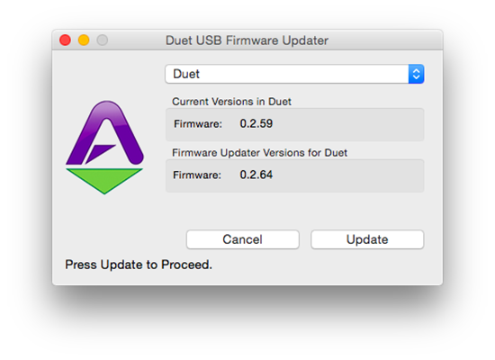495x360 pixels.
Task: Click the "Current Versions in Duet" heading
Action: 231,102
